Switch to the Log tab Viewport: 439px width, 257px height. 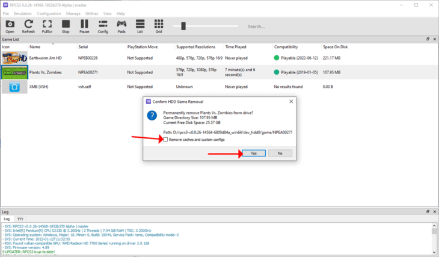click(7, 219)
